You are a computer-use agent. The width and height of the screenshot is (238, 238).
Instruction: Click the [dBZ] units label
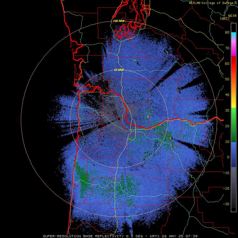[x=225, y=18]
